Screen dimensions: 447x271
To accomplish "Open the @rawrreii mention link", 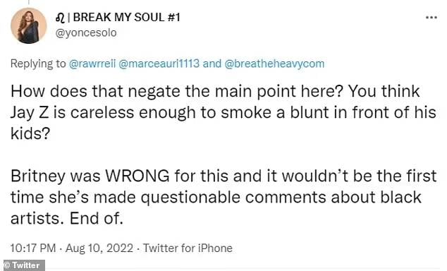I will [x=92, y=64].
